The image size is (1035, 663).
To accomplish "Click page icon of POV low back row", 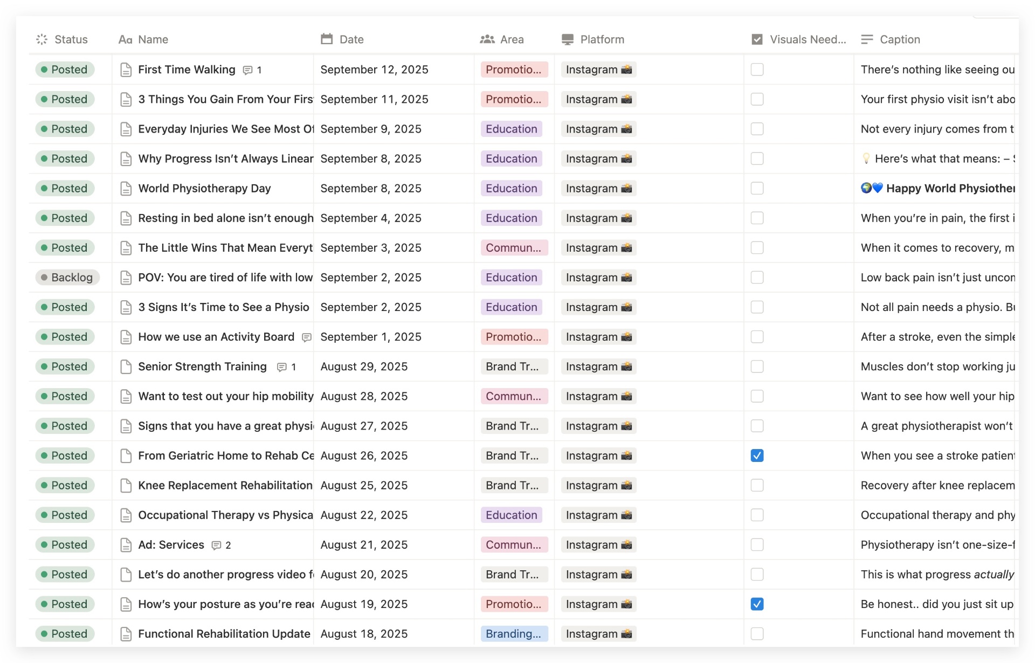I will pyautogui.click(x=126, y=278).
